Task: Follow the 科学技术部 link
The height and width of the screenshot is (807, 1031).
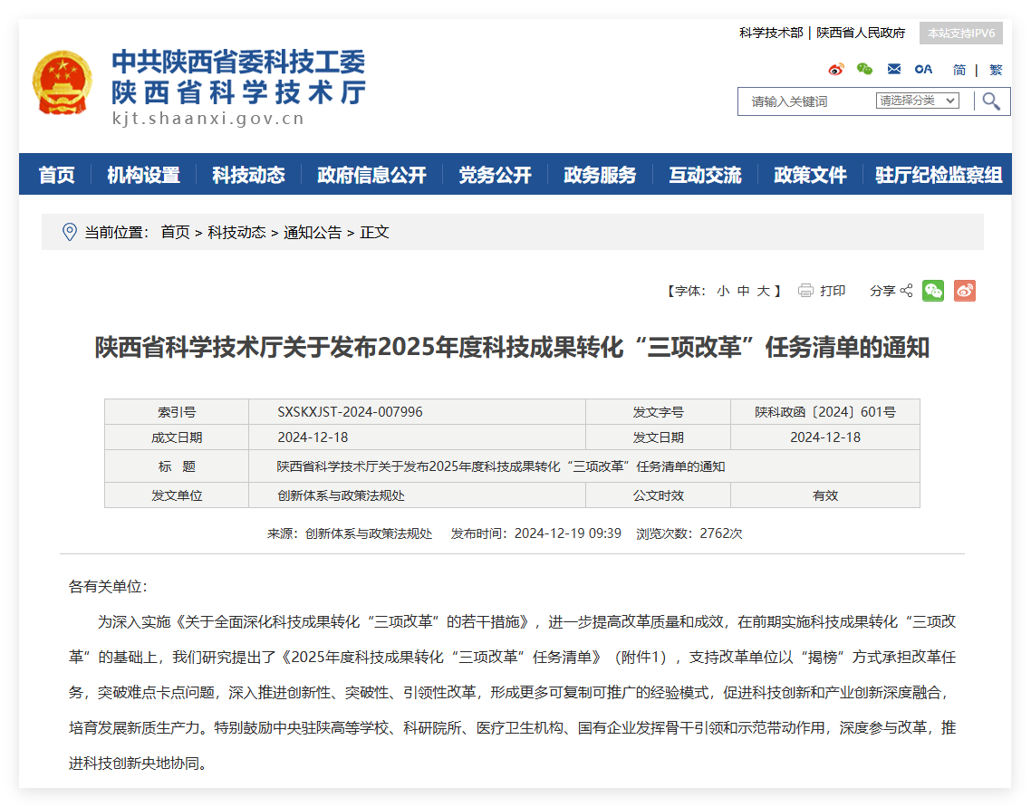Action: [x=771, y=33]
